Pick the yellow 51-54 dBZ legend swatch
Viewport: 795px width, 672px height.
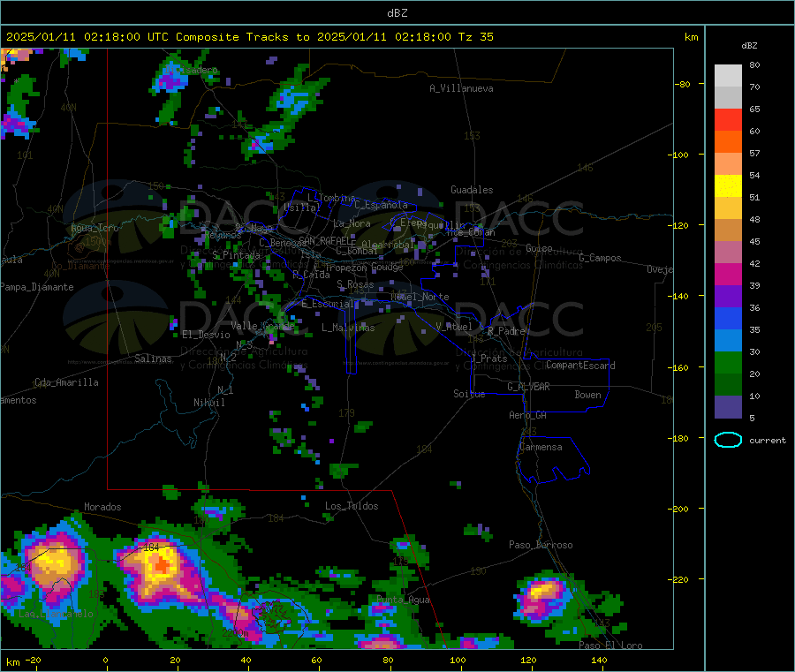tap(728, 186)
